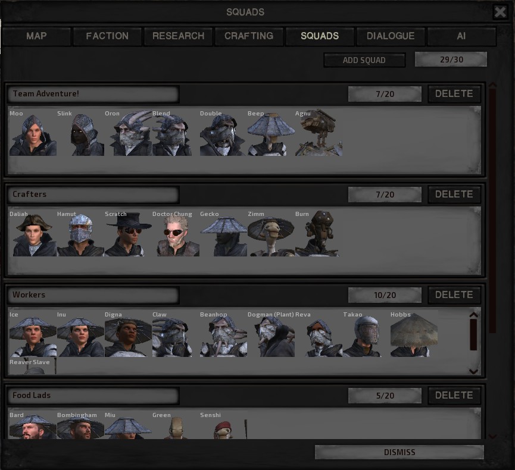Select Ice's portrait in Workers
This screenshot has height=470, width=515.
[33, 334]
